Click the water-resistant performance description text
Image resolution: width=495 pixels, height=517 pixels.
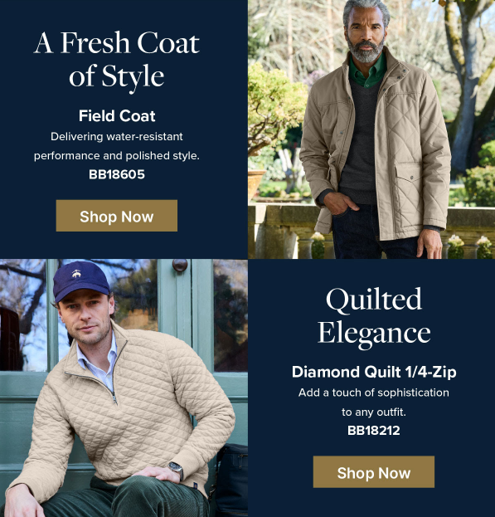[x=117, y=146]
